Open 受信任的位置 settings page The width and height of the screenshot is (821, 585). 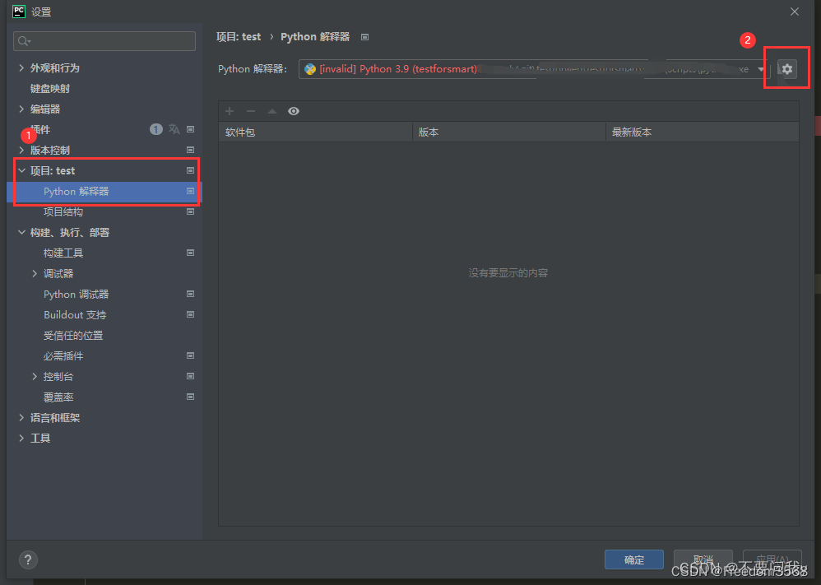(x=72, y=336)
